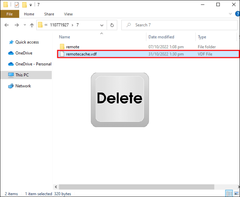Expand the ribbon with the chevron
This screenshot has height=197, width=240.
coord(230,14)
